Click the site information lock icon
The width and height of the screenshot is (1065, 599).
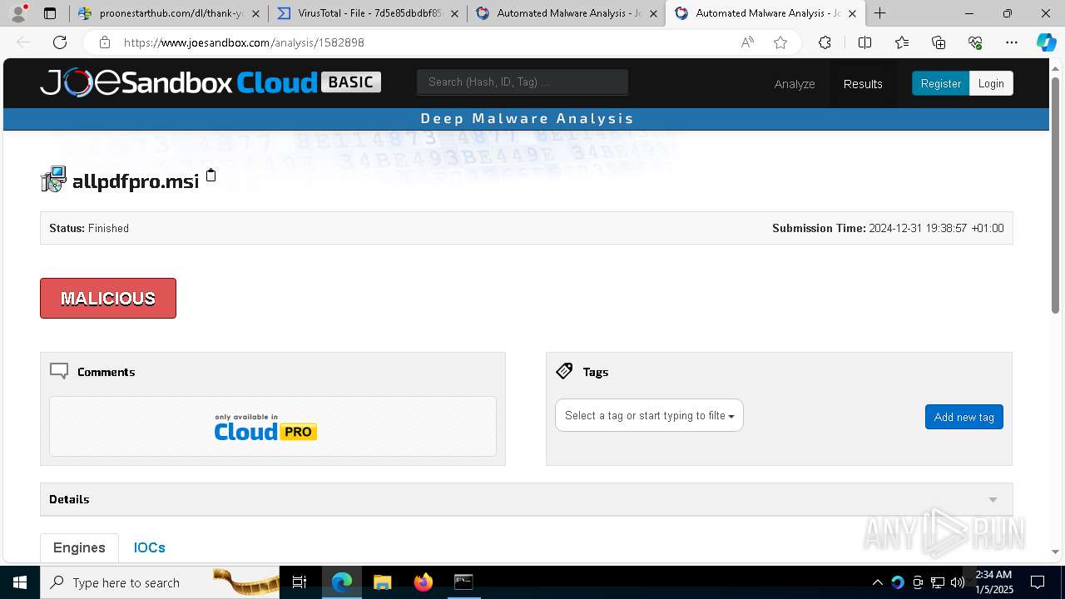pyautogui.click(x=104, y=42)
